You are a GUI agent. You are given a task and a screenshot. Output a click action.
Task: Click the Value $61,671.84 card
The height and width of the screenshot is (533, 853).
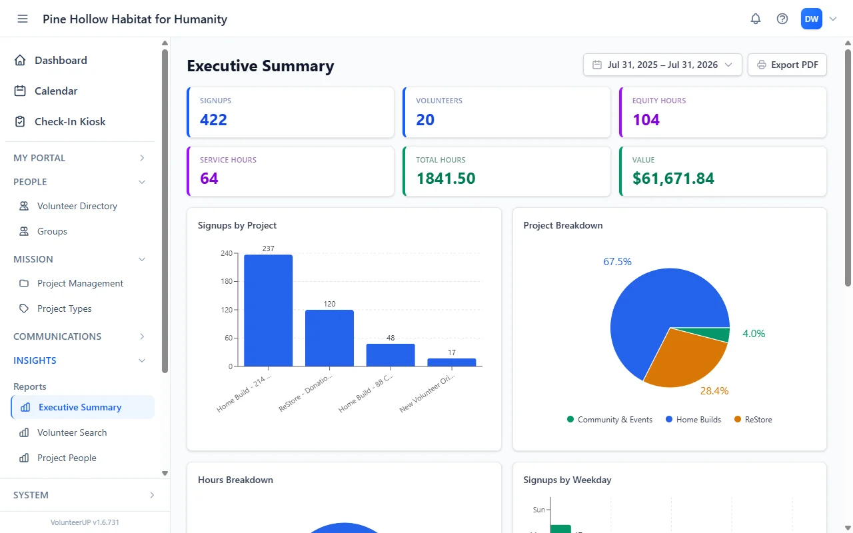[723, 171]
